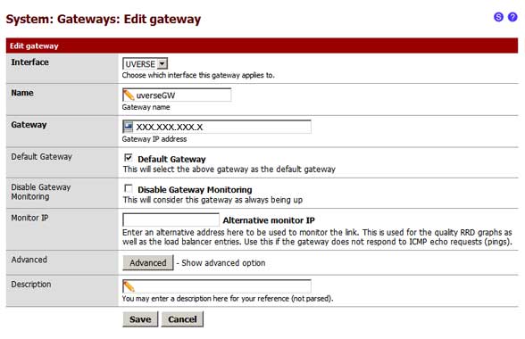This screenshot has height=339, width=525.
Task: Toggle the Default Gateway checkbox
Action: click(x=129, y=158)
